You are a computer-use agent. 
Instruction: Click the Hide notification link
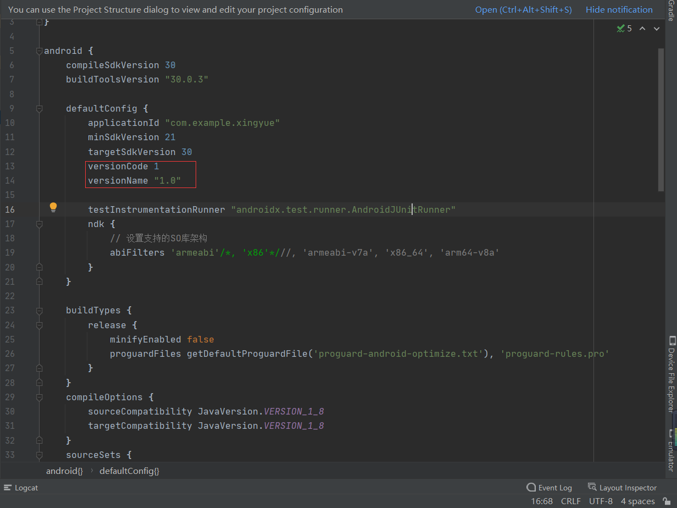tap(619, 10)
